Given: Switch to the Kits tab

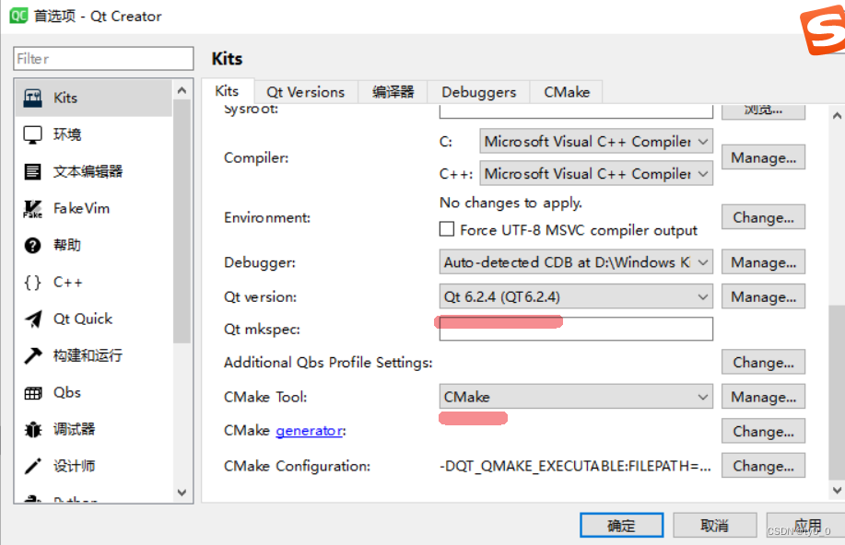Looking at the screenshot, I should point(227,91).
